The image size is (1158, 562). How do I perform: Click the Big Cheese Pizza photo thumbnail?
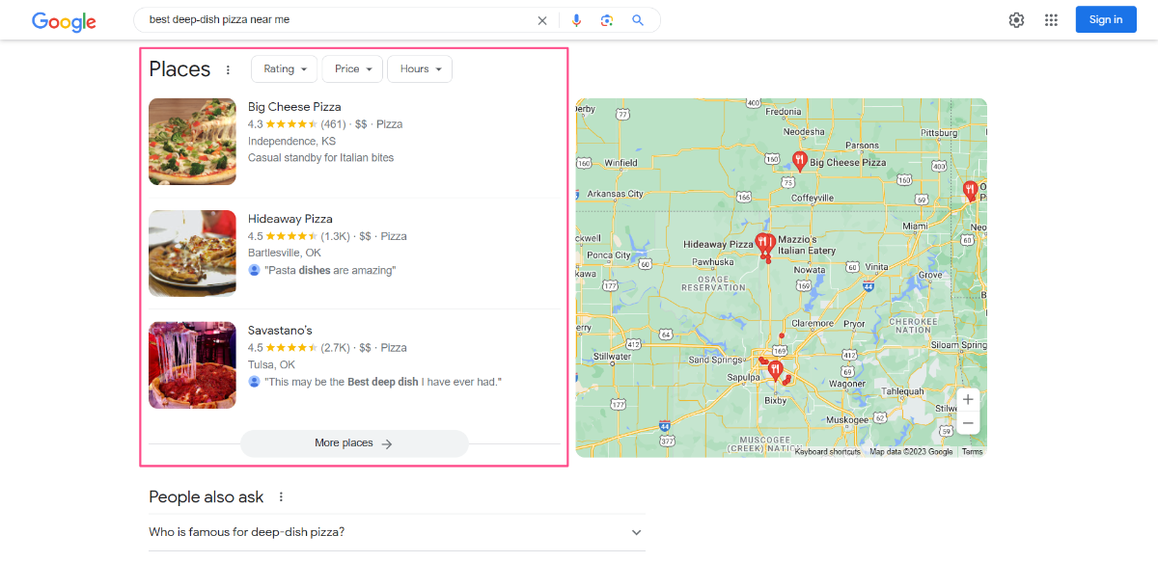[x=192, y=142]
